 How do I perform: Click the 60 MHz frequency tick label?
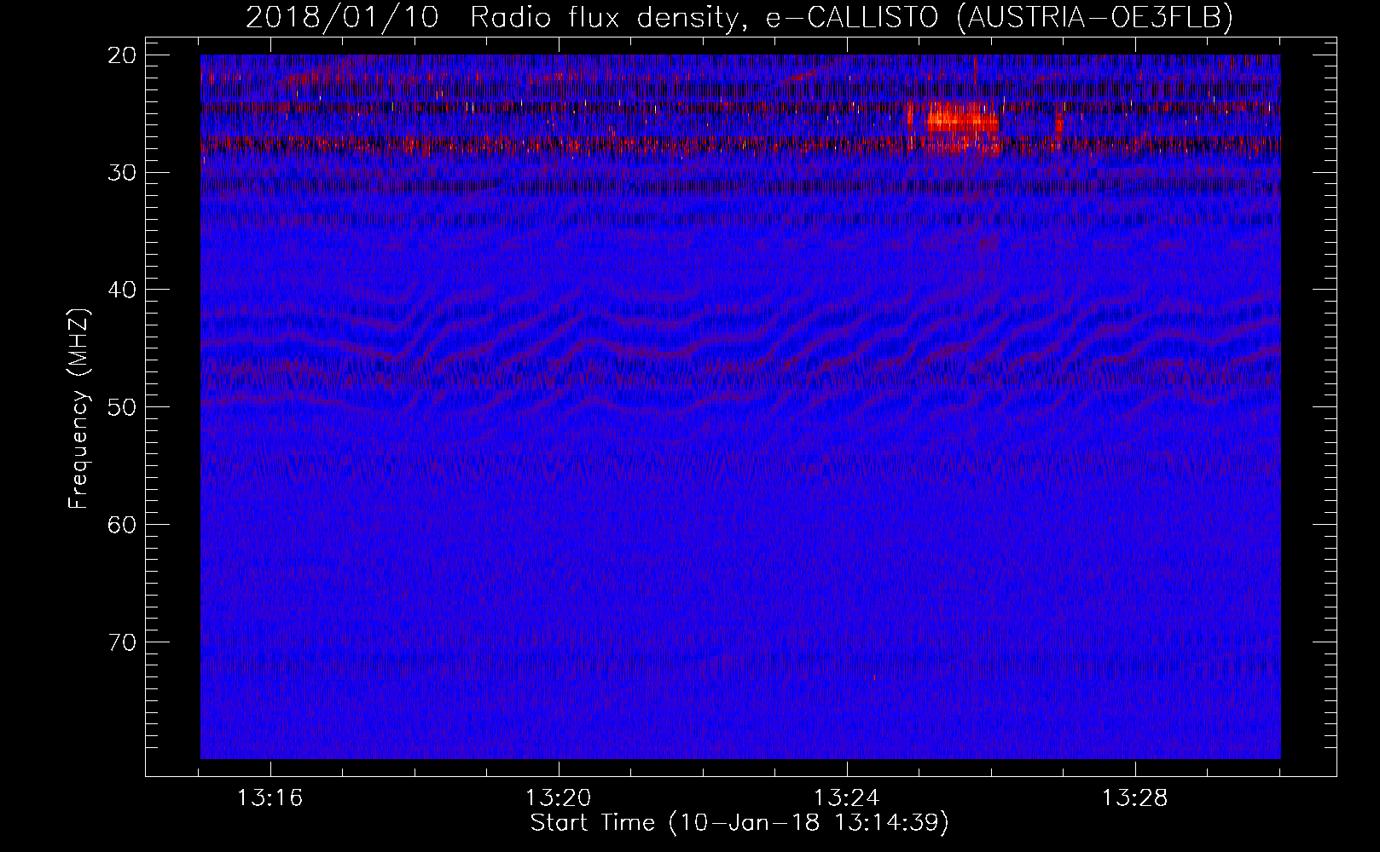pos(122,525)
